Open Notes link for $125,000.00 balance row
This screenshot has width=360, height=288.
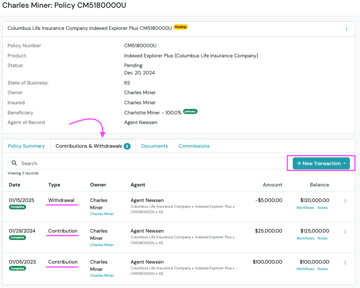(322, 238)
